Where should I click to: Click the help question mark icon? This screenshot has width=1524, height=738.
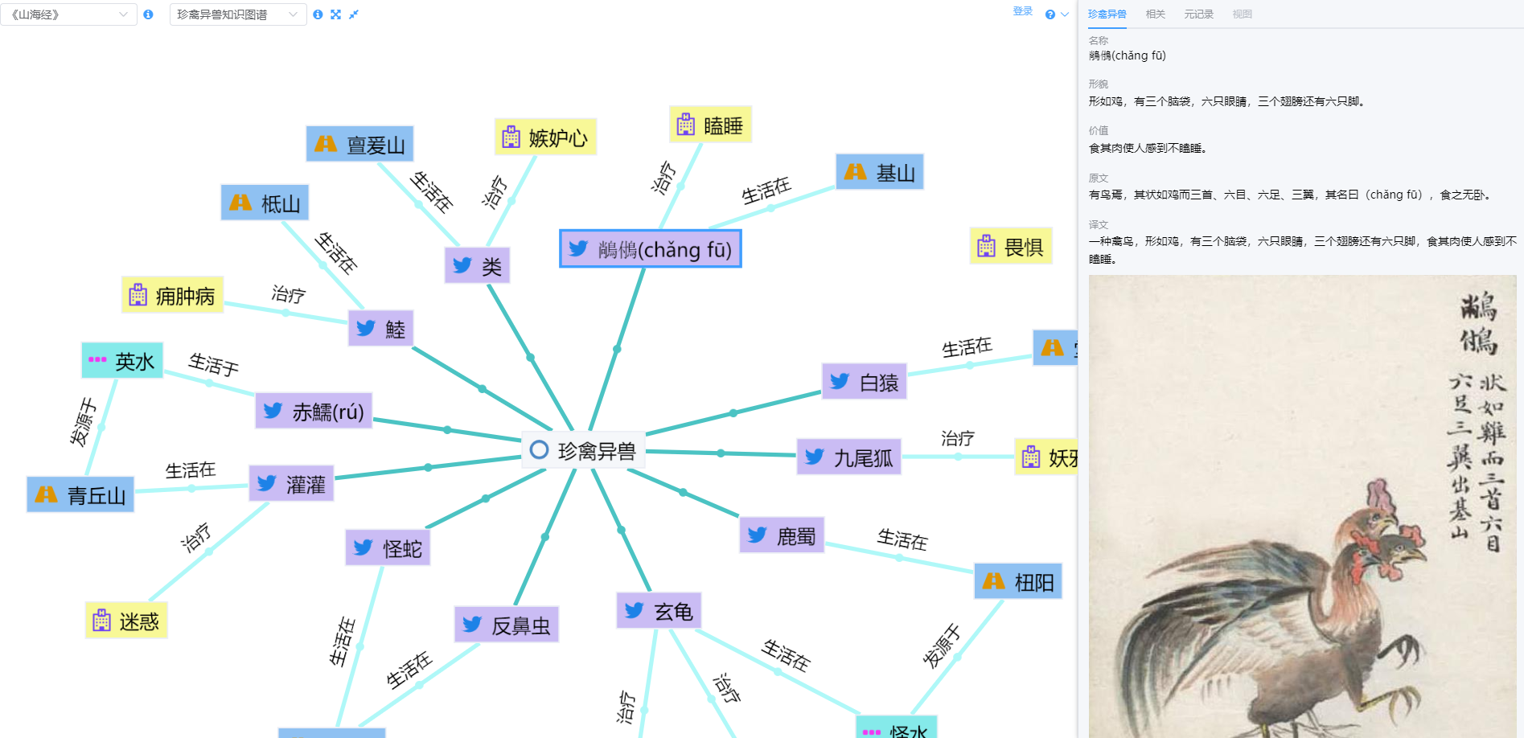1050,14
